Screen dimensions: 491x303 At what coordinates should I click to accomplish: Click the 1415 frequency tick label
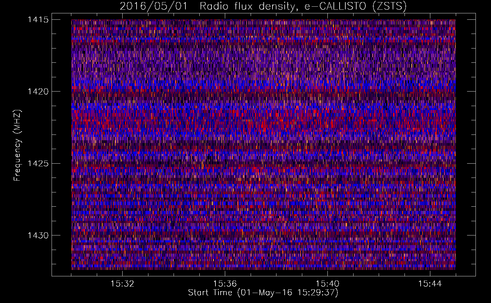click(x=38, y=20)
